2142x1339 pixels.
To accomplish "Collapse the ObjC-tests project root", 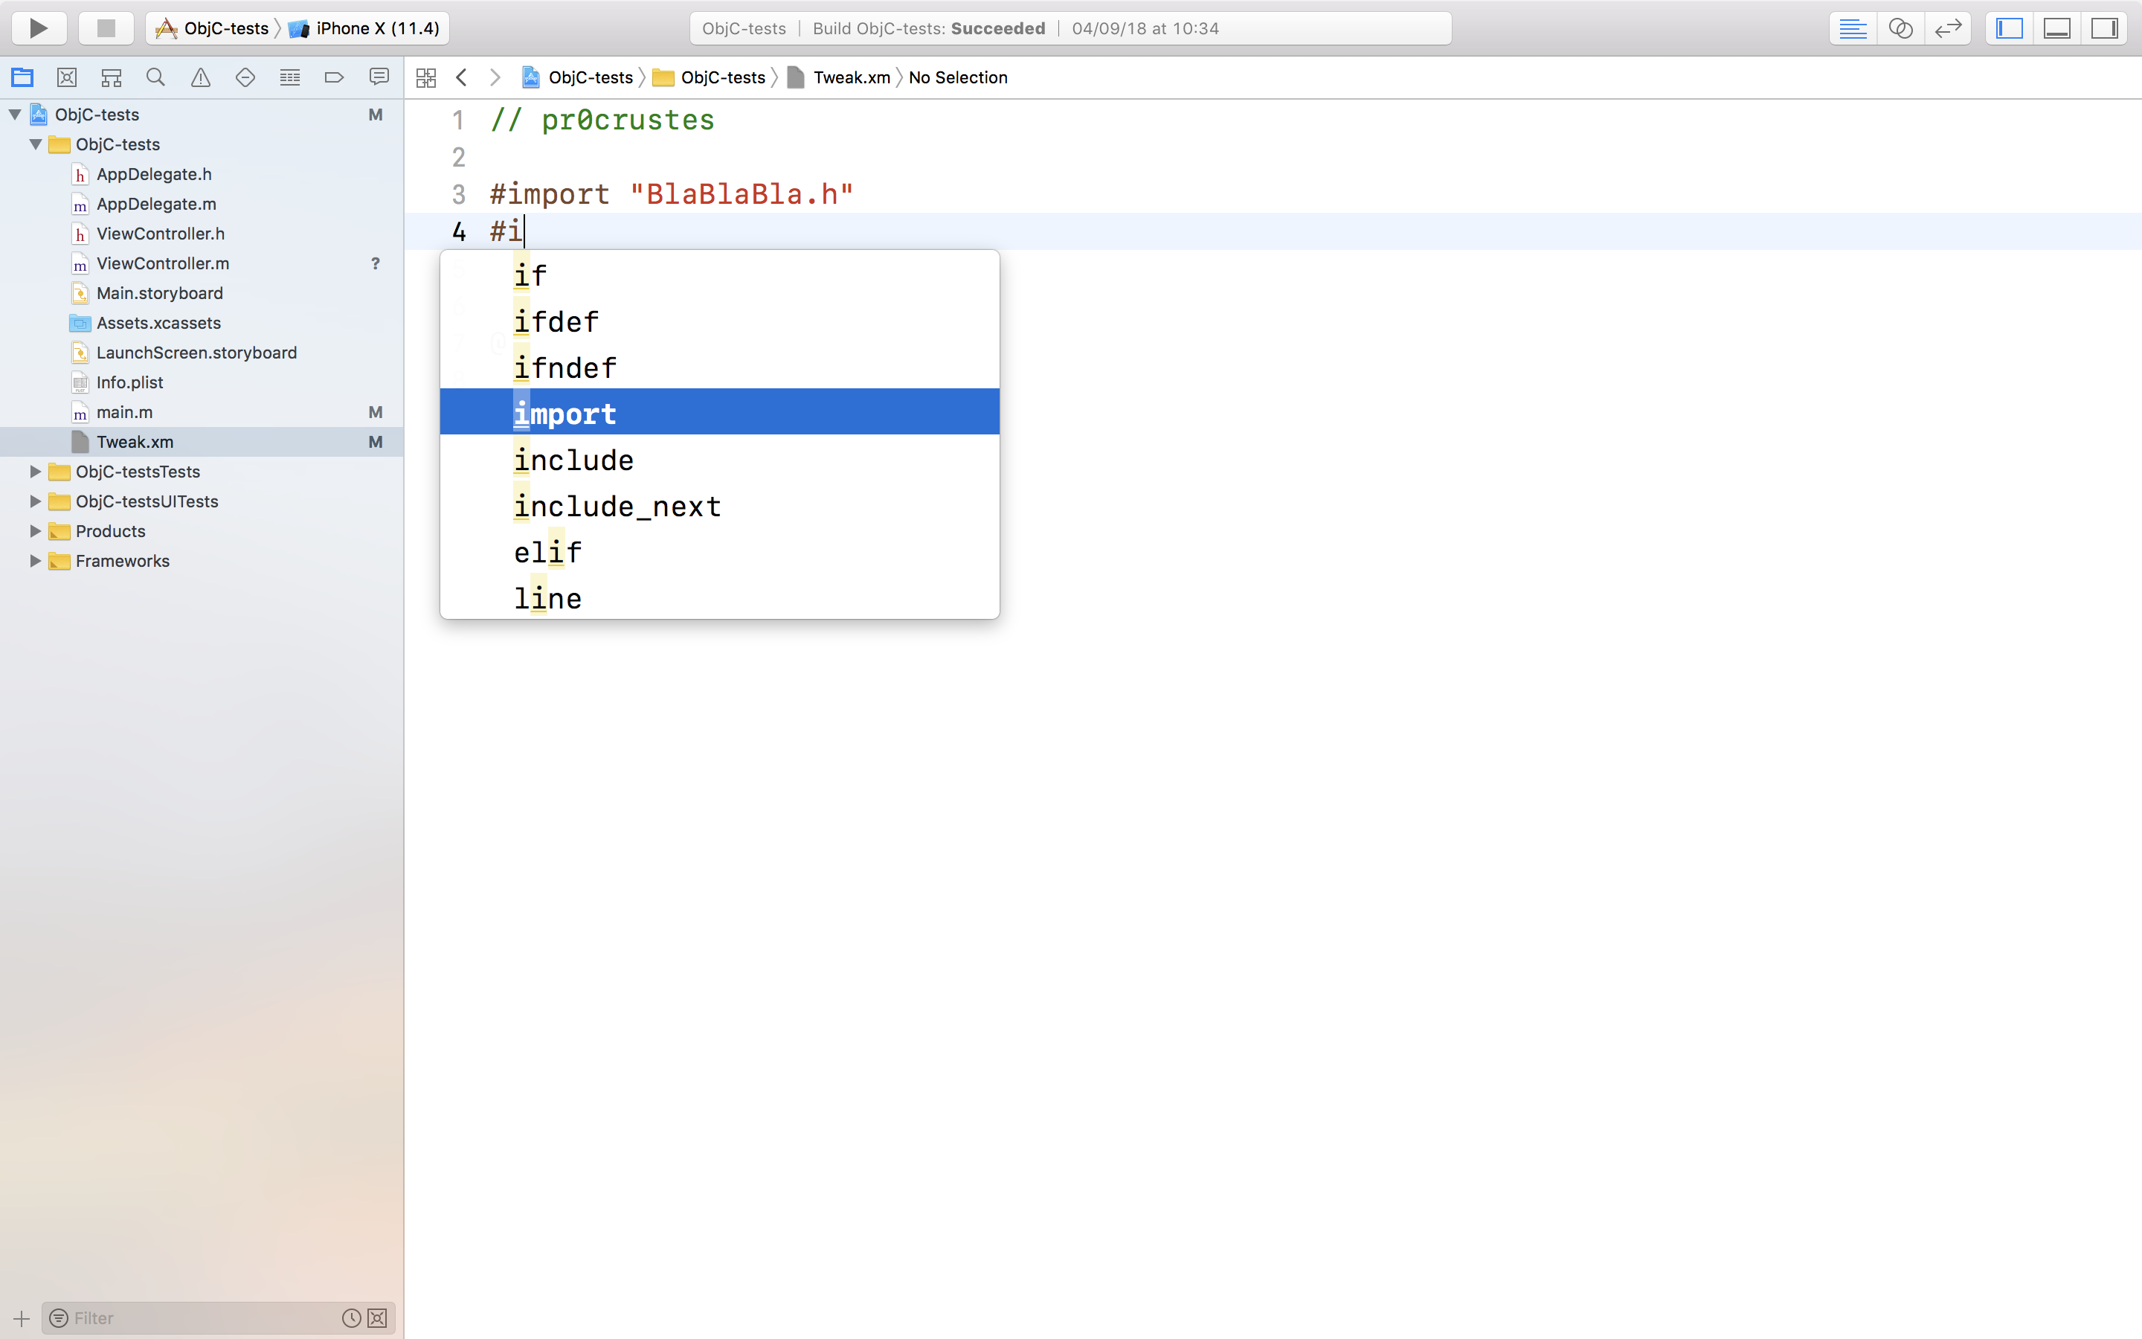I will coord(15,115).
